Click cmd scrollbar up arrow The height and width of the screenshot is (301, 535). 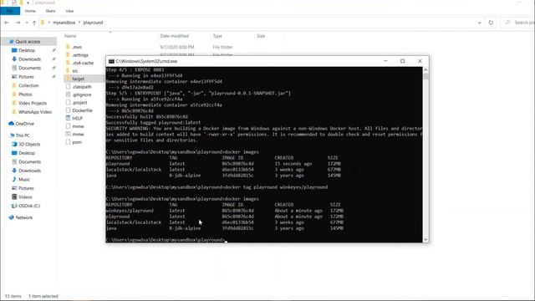pyautogui.click(x=425, y=70)
